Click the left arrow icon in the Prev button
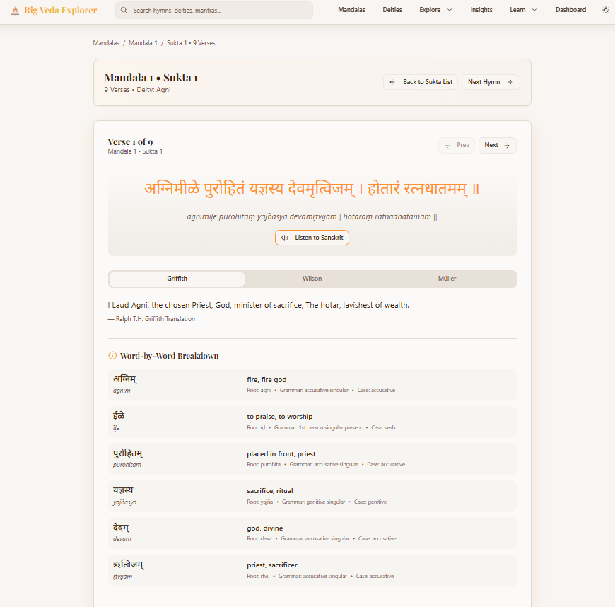Screen dimensions: 615x607 tap(447, 145)
